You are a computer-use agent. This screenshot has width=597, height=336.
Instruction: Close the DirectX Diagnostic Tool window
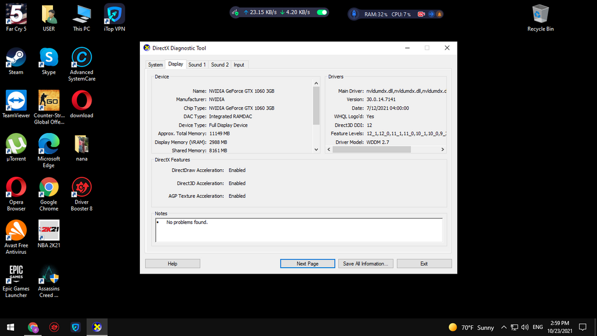pyautogui.click(x=447, y=48)
